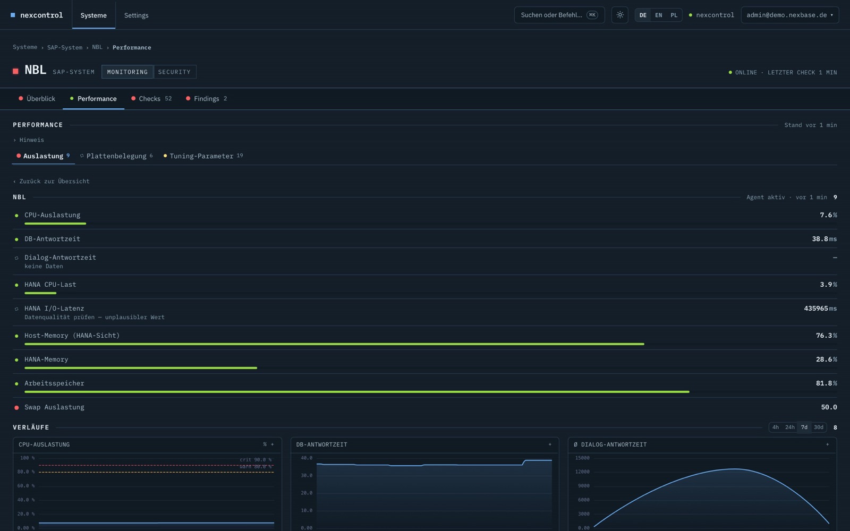Set chart range to 4h
The height and width of the screenshot is (531, 850).
coord(776,427)
